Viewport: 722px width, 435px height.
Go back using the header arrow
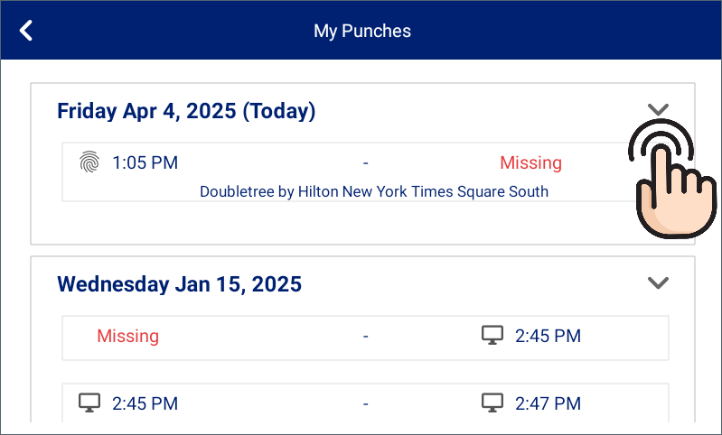(26, 31)
